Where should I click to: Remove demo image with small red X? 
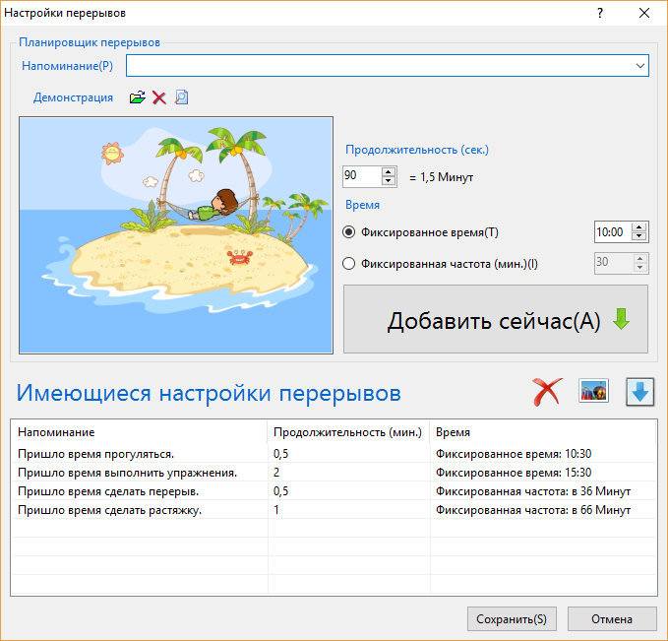(159, 97)
